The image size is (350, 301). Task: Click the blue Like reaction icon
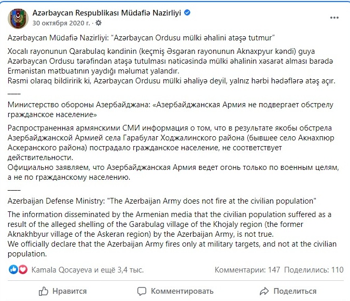pos(13,269)
